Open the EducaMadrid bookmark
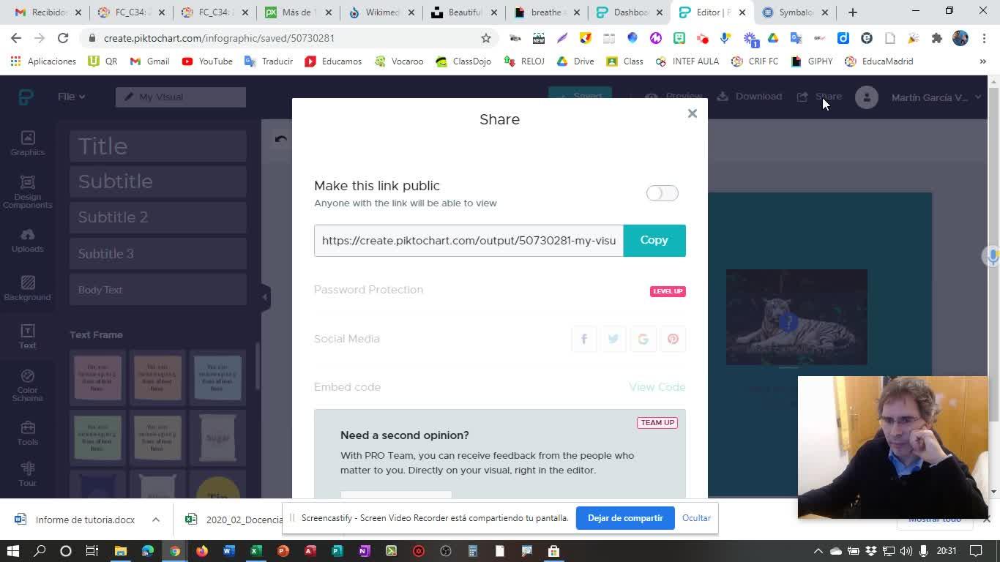This screenshot has width=1000, height=562. (878, 61)
